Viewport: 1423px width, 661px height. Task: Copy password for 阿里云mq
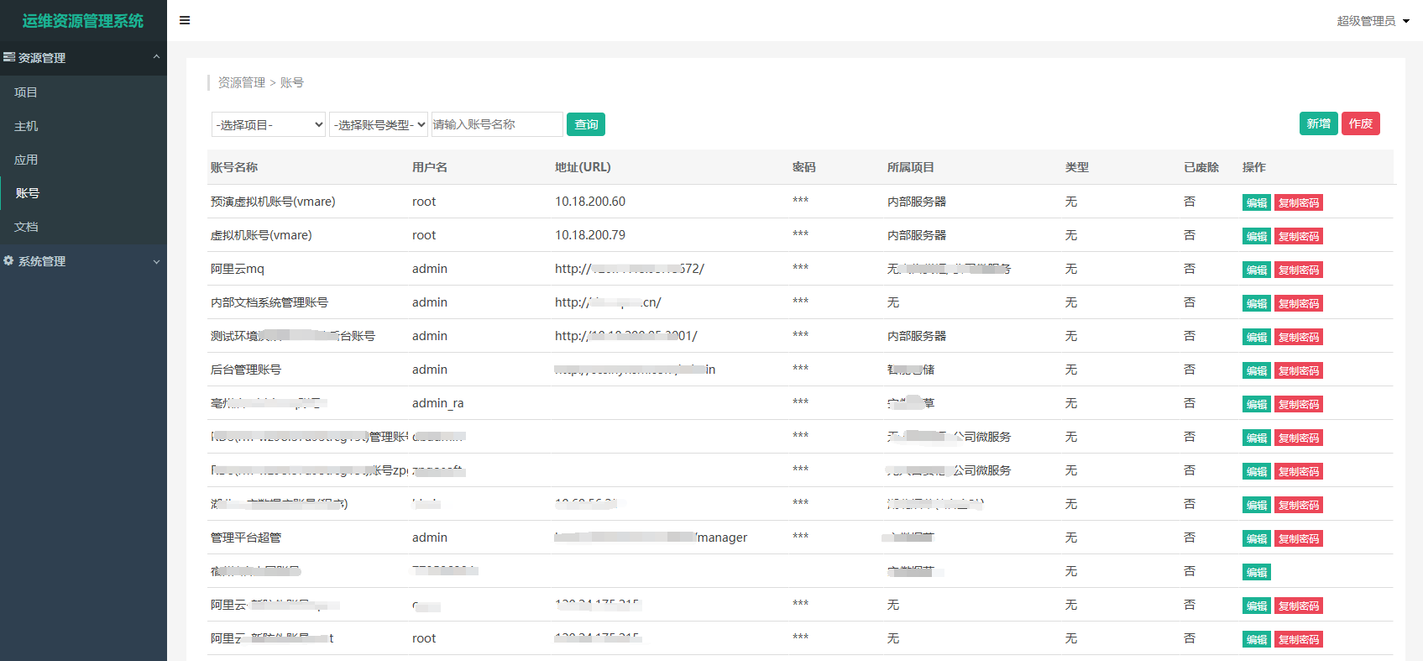(x=1298, y=270)
